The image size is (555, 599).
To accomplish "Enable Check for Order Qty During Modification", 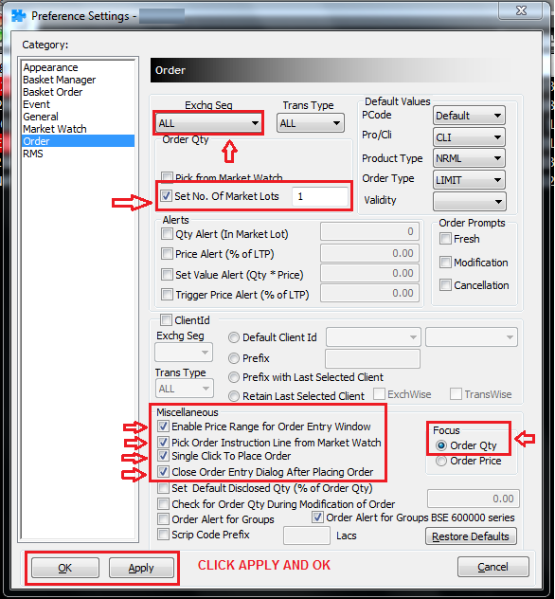I will (163, 504).
